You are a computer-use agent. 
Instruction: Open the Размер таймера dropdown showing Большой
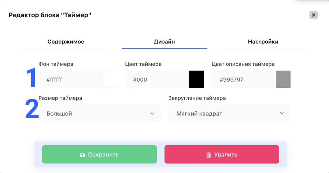(100, 113)
